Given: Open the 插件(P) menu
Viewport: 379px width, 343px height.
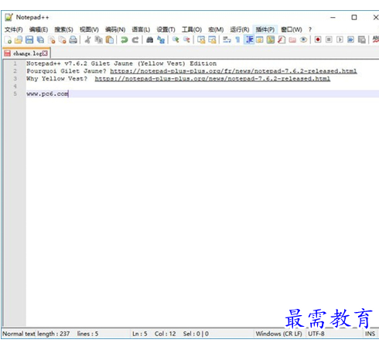Looking at the screenshot, I should pyautogui.click(x=265, y=29).
